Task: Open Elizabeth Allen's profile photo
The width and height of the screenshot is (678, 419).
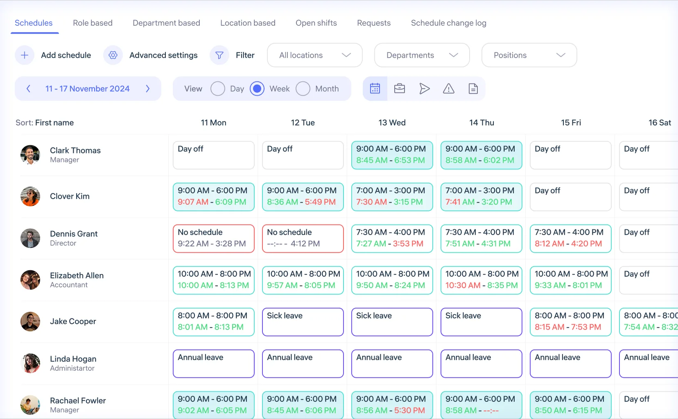Action: 30,280
